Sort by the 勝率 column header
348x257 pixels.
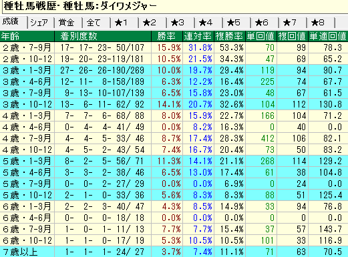click(167, 36)
